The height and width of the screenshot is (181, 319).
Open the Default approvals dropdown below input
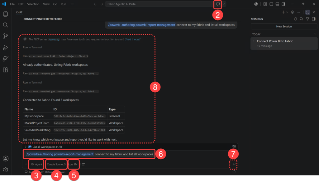click(53, 172)
